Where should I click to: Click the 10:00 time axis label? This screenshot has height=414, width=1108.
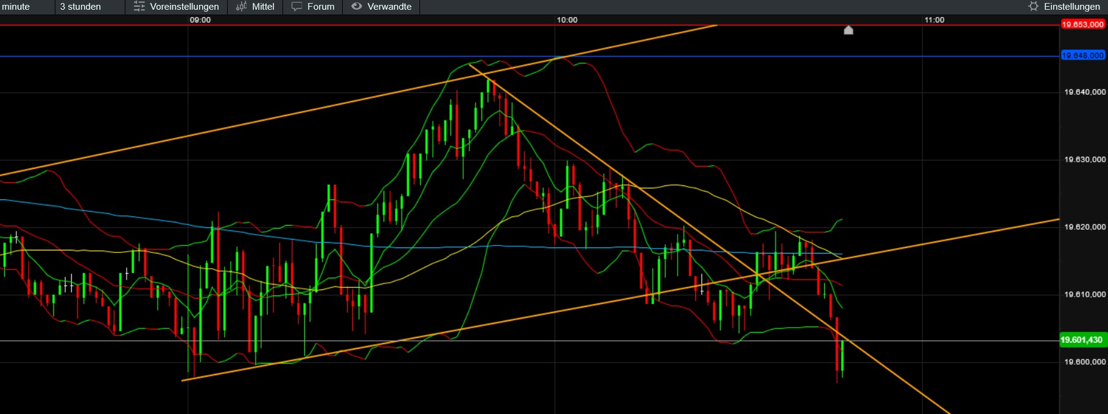[567, 20]
